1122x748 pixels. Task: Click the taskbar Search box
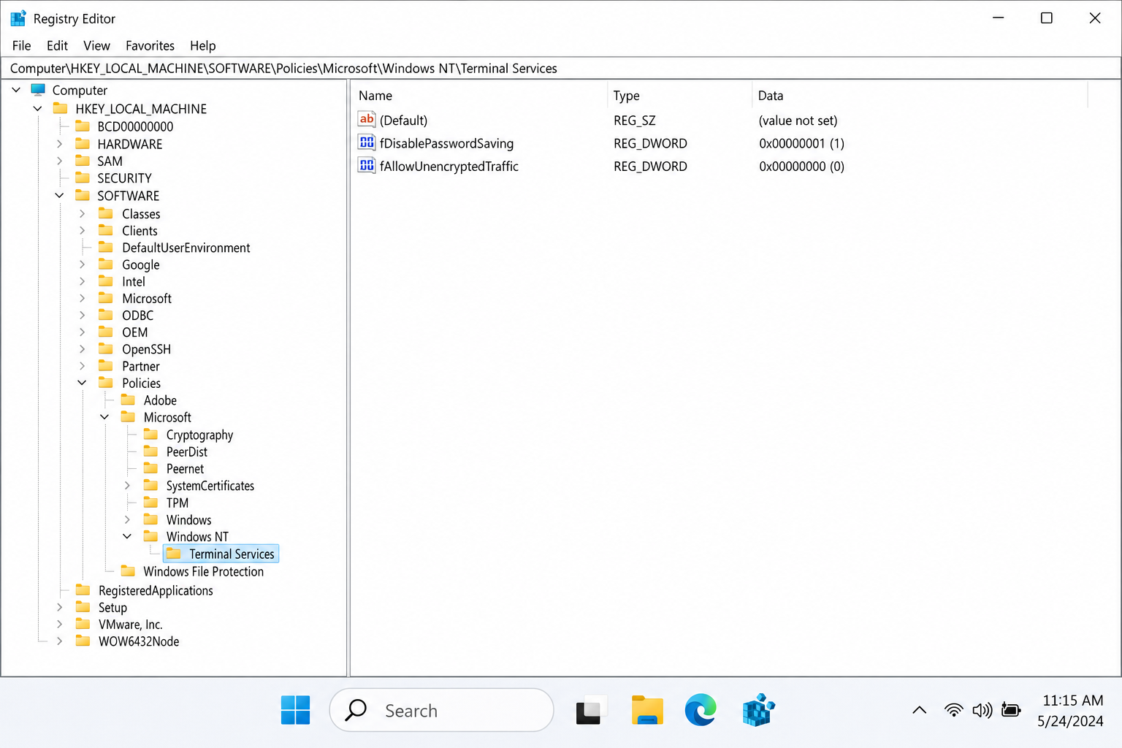[x=441, y=710]
